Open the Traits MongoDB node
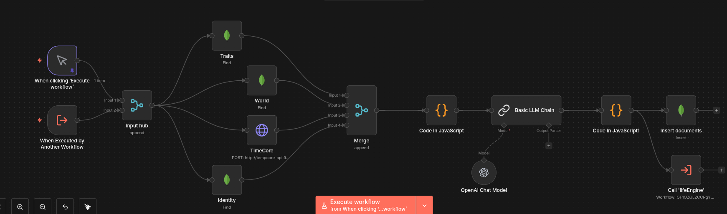727x214 pixels. [x=227, y=36]
